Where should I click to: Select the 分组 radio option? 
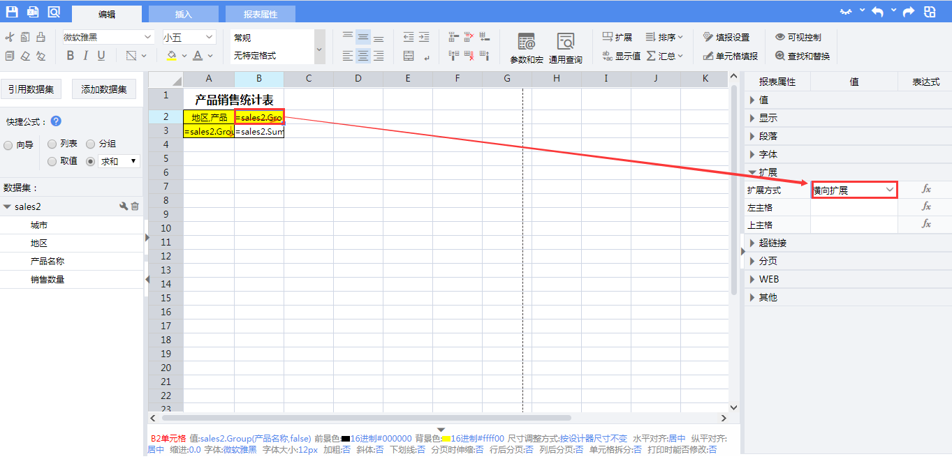(x=91, y=144)
